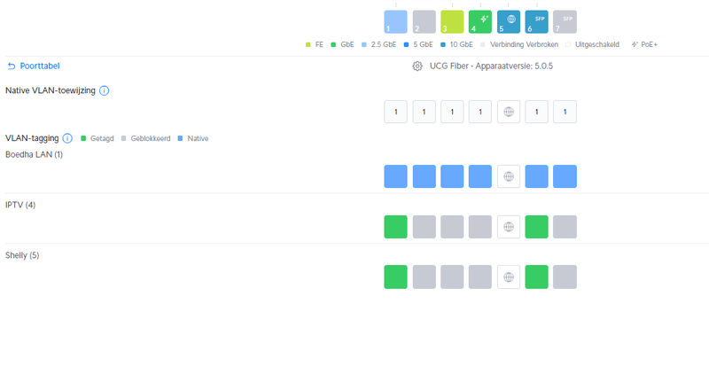Click the Verbinding Verbroken legend label
Image resolution: width=709 pixels, height=374 pixels.
tap(524, 45)
